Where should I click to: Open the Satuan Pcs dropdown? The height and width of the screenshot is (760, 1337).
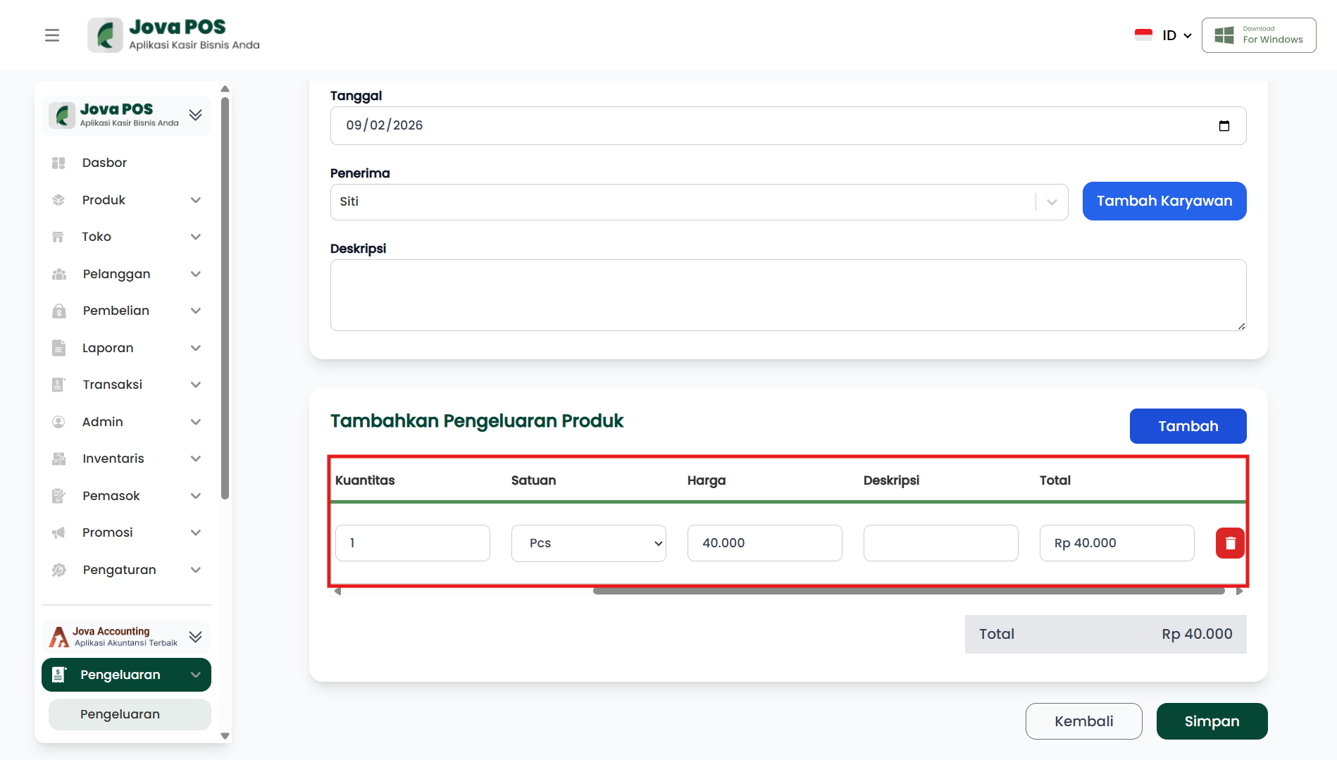point(588,543)
